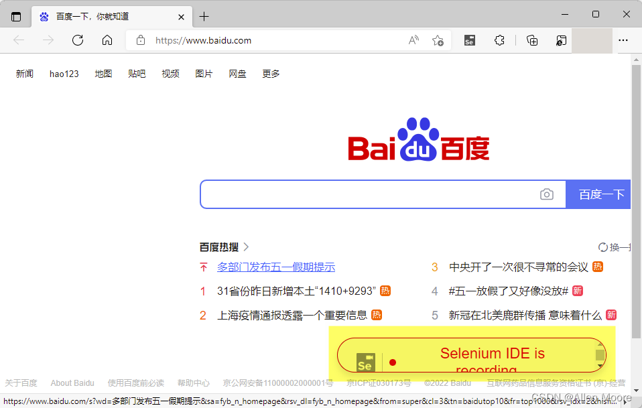
Task: View site security lock information
Action: (x=141, y=40)
